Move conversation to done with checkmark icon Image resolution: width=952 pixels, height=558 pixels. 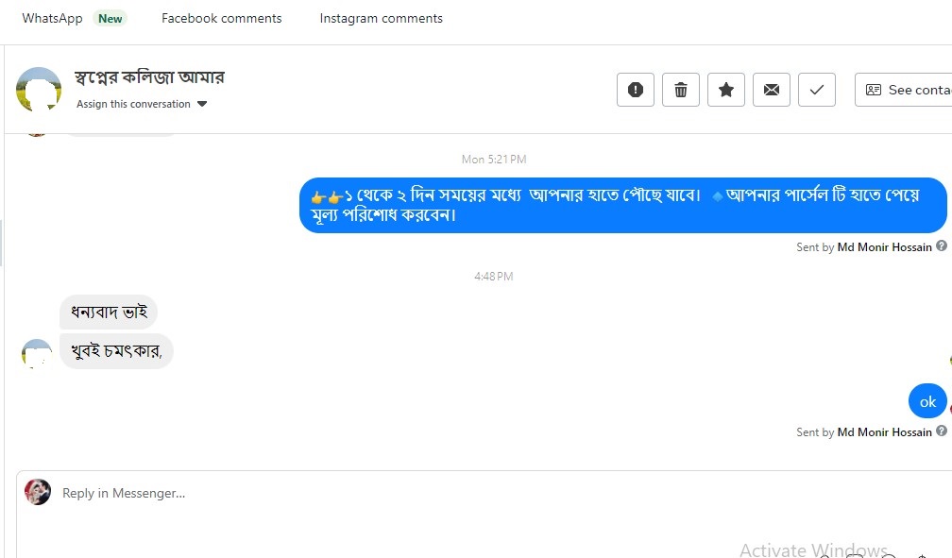click(817, 90)
